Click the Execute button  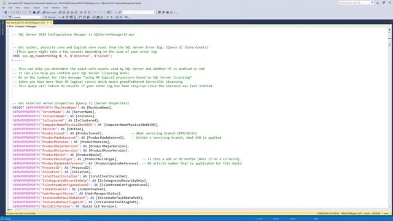pyautogui.click(x=50, y=17)
